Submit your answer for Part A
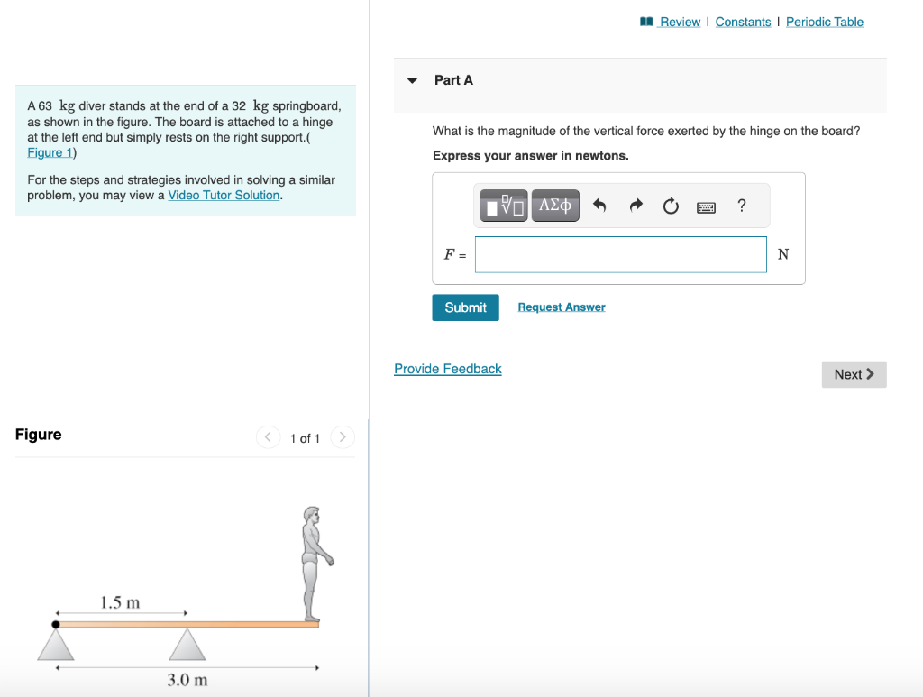 [x=465, y=307]
